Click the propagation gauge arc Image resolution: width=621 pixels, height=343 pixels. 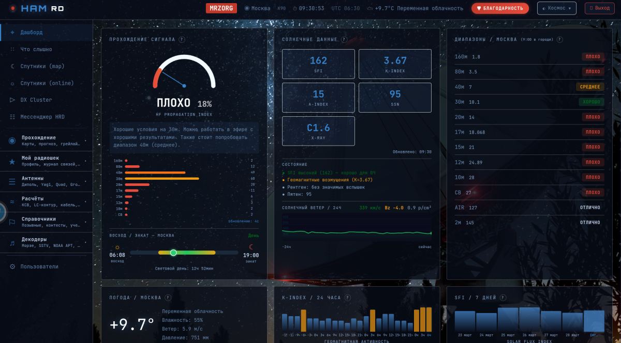click(184, 71)
